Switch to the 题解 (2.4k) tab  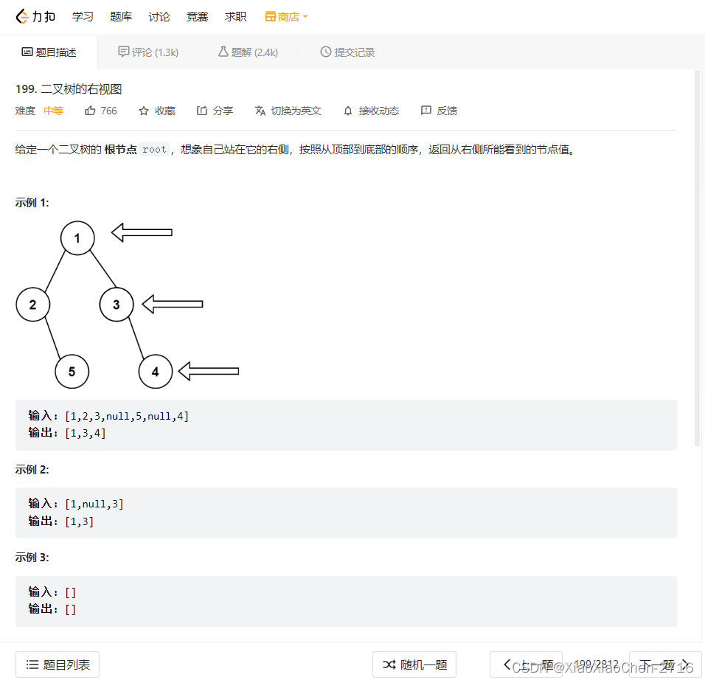point(251,52)
